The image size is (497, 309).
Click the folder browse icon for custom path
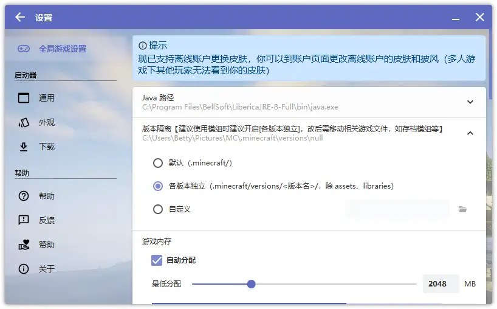coord(462,209)
